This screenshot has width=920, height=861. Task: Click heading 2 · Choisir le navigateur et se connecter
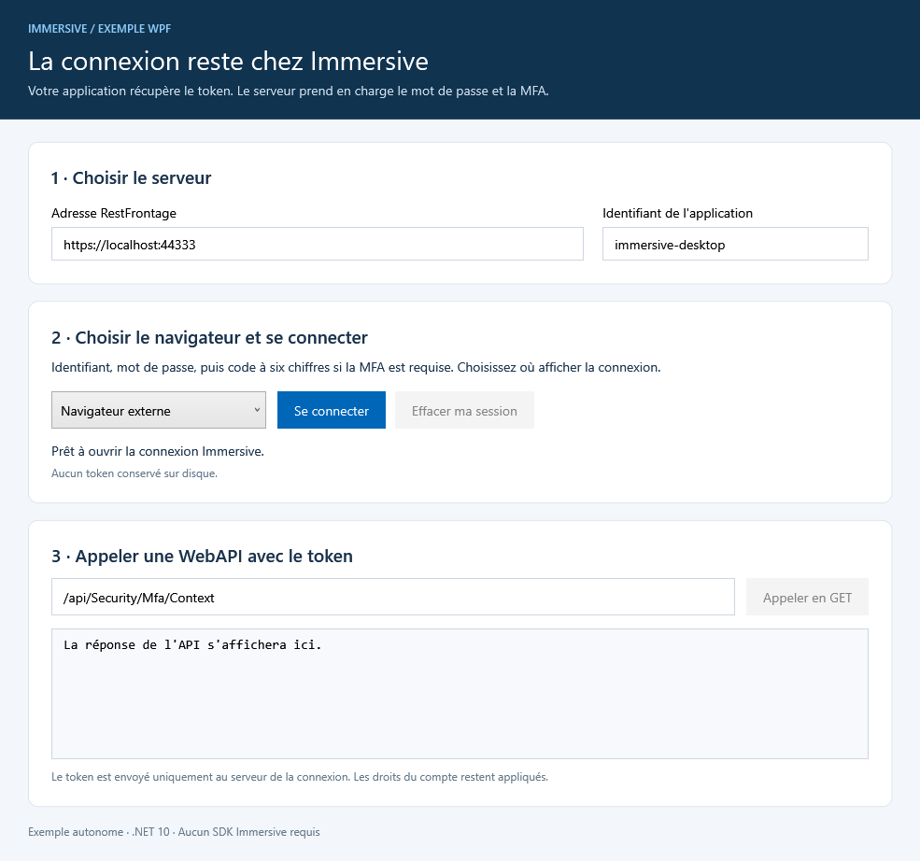pos(209,338)
